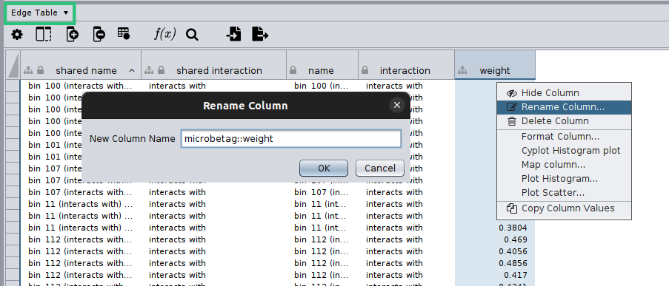Click the show columns panel icon
This screenshot has width=669, height=286.
(44, 35)
